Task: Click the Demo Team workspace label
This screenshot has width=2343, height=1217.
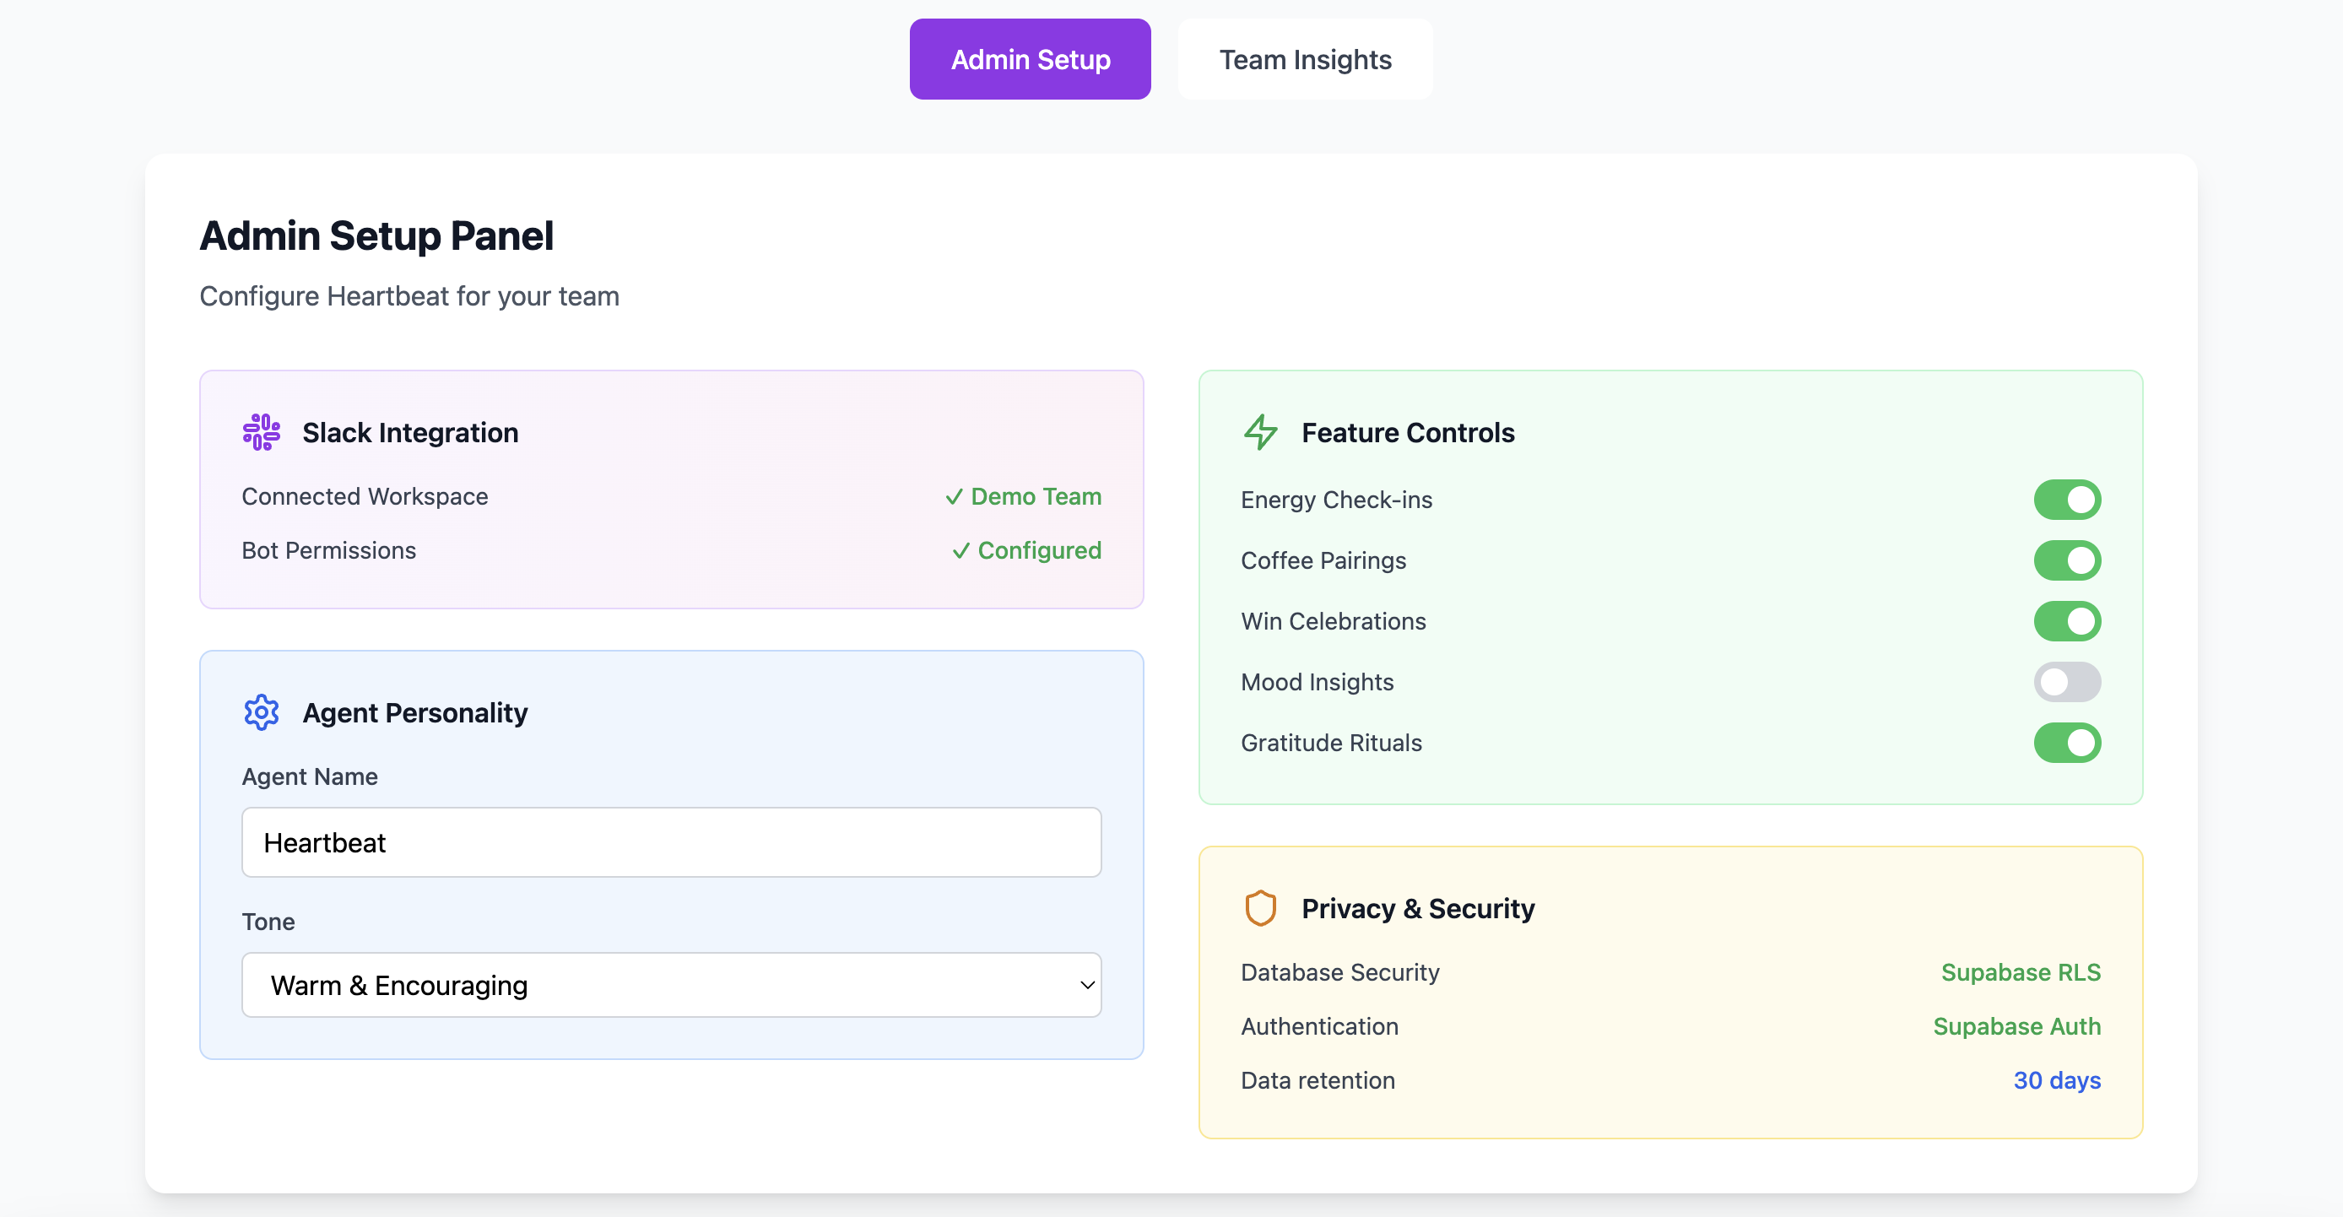Action: [x=1036, y=496]
